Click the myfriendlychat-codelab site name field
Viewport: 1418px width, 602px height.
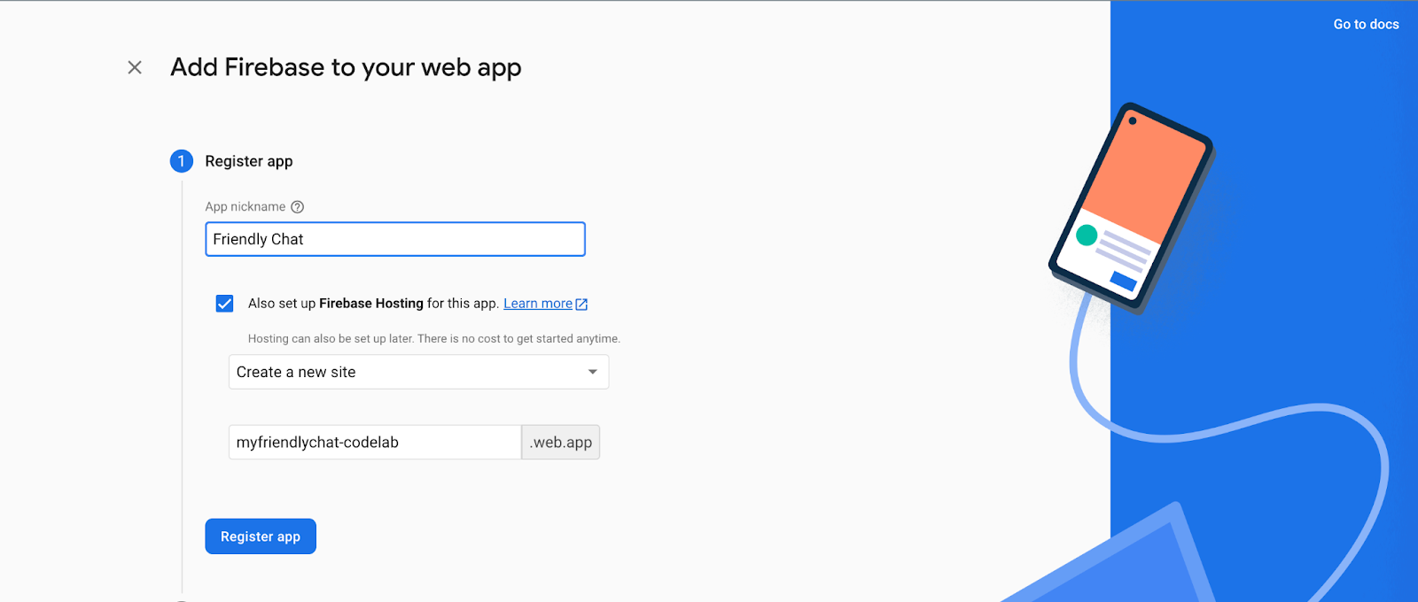click(x=374, y=442)
